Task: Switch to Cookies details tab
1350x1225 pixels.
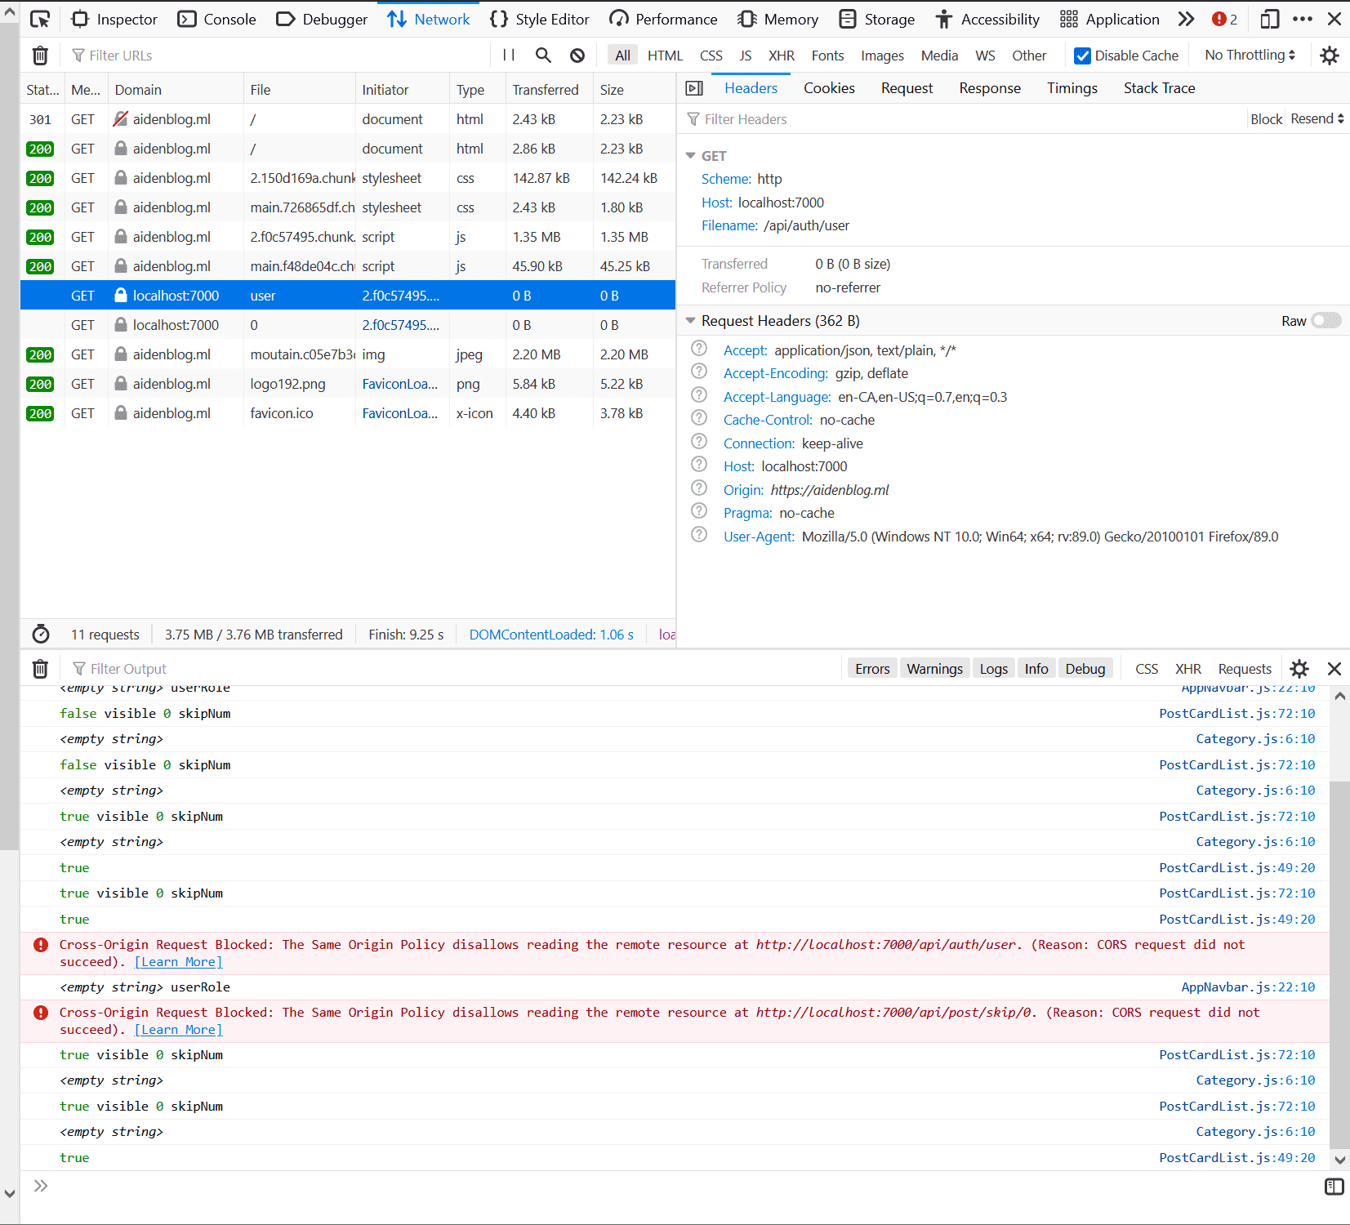Action: pyautogui.click(x=829, y=88)
